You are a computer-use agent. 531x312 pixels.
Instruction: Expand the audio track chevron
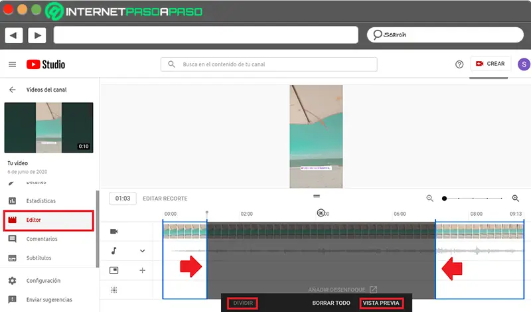pyautogui.click(x=143, y=251)
